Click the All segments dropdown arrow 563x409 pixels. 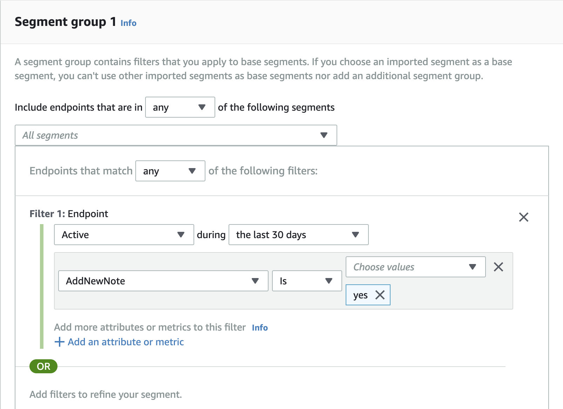pos(324,135)
